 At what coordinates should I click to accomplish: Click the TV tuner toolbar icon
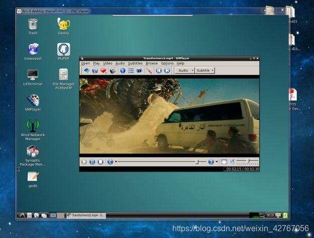(x=139, y=70)
